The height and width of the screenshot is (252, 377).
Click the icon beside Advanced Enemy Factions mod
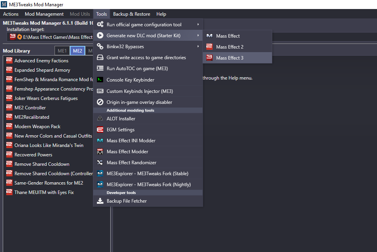[x=9, y=60]
